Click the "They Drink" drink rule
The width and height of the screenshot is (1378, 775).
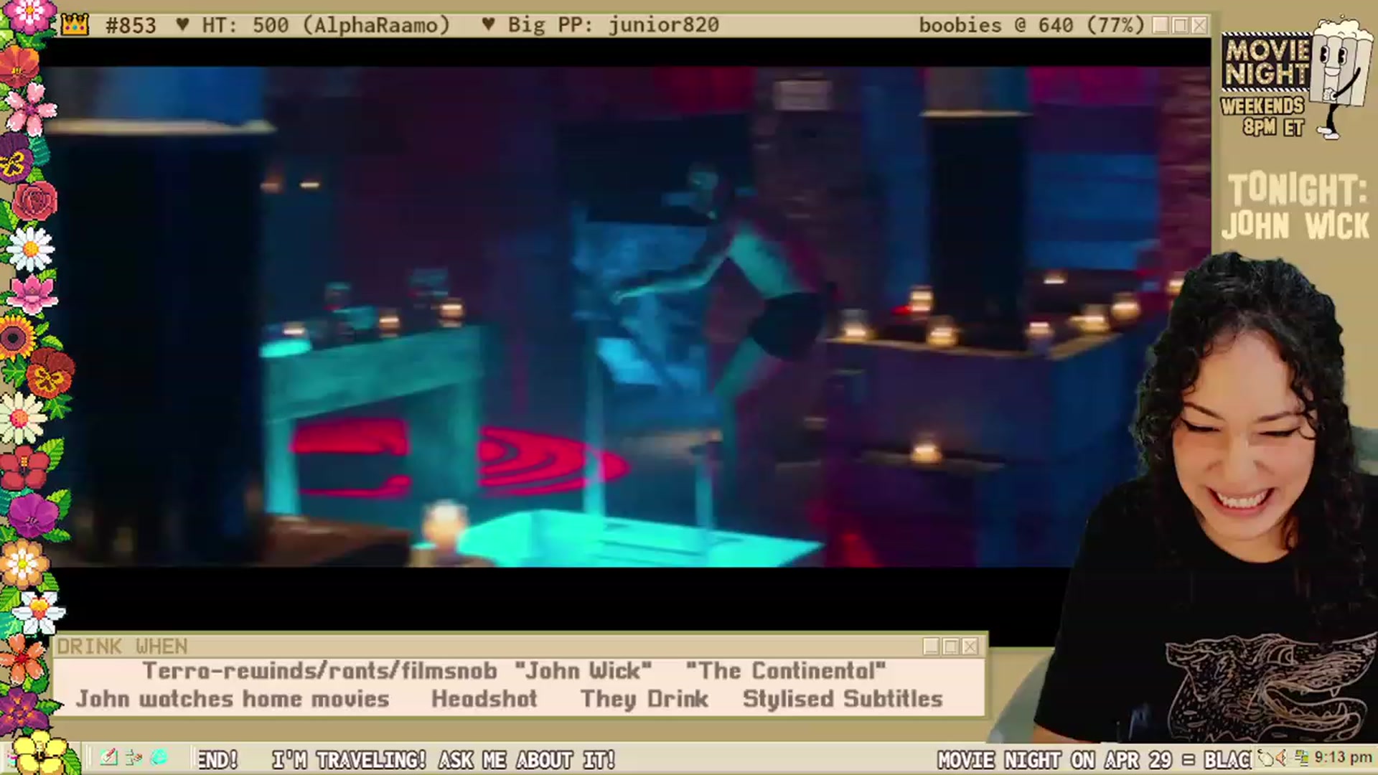tap(645, 699)
